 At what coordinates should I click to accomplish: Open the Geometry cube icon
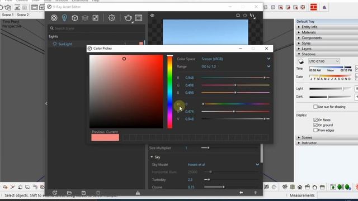coord(74,18)
